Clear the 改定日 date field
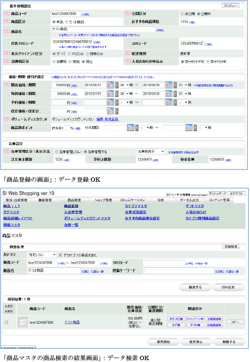Viewport: 250px width, 362px height. [x=117, y=111]
